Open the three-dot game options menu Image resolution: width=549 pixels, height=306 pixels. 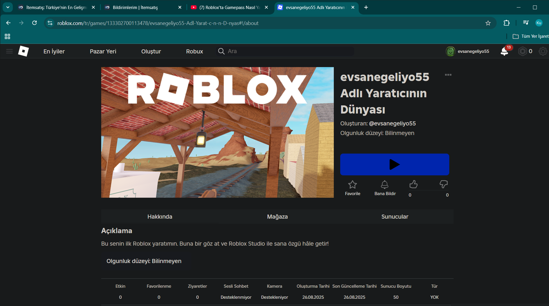click(448, 75)
